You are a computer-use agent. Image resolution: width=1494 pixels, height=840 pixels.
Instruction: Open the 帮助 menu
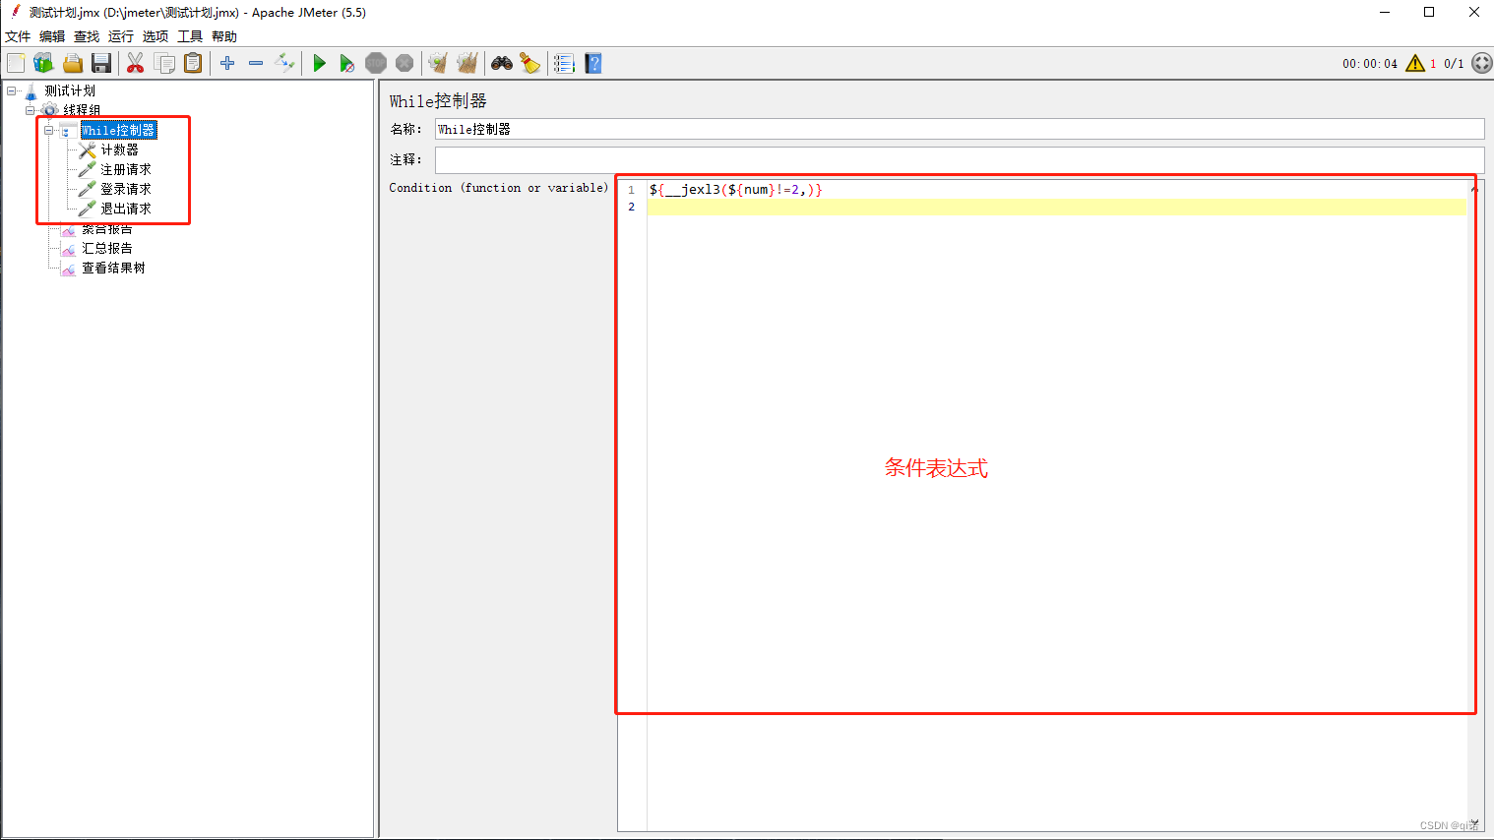224,36
